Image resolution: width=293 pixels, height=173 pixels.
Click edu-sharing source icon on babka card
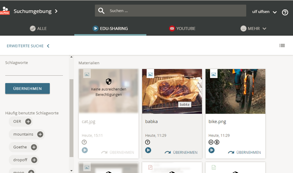(x=148, y=150)
